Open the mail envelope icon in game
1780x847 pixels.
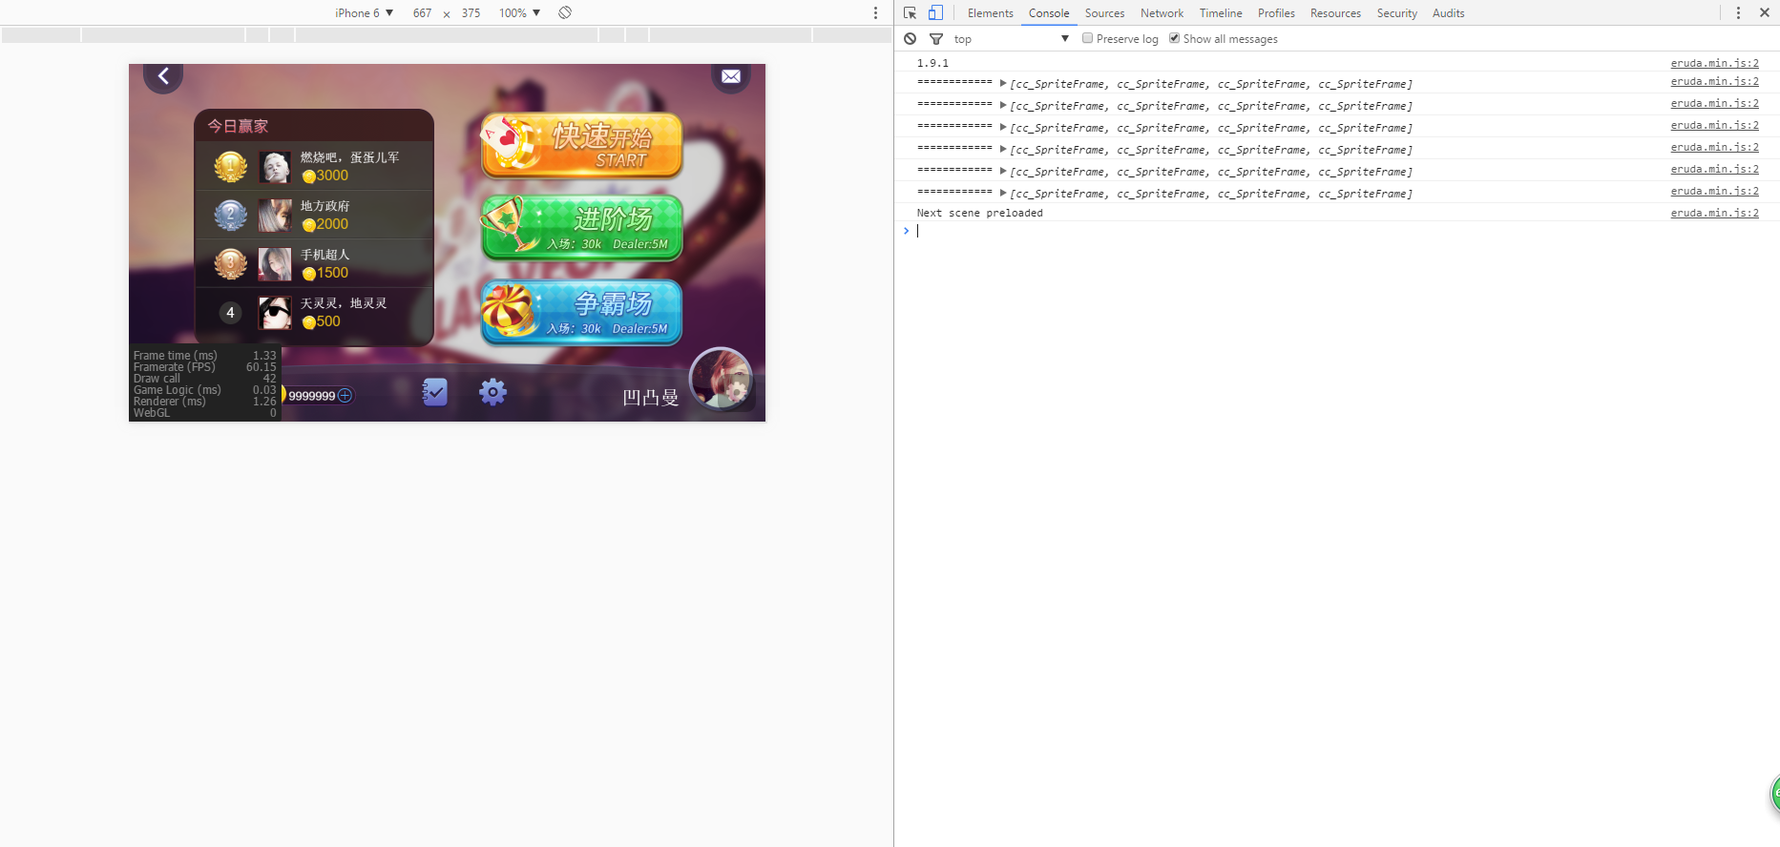click(731, 76)
